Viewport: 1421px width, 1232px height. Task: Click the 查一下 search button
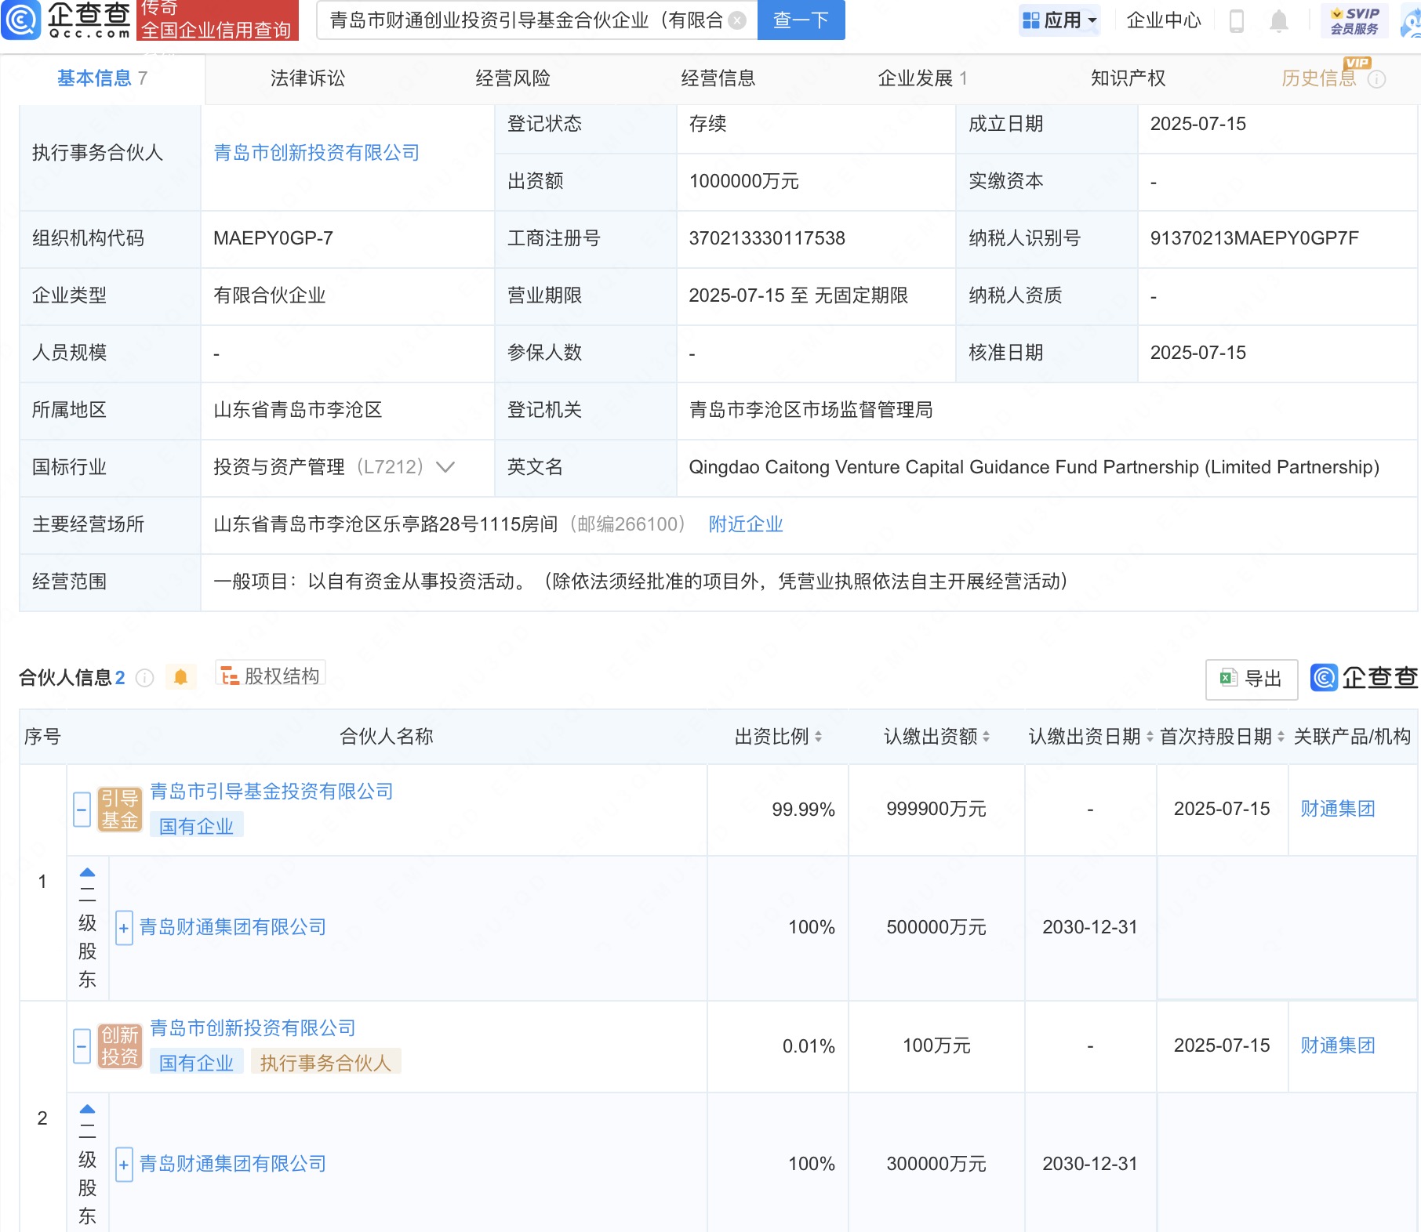801,20
